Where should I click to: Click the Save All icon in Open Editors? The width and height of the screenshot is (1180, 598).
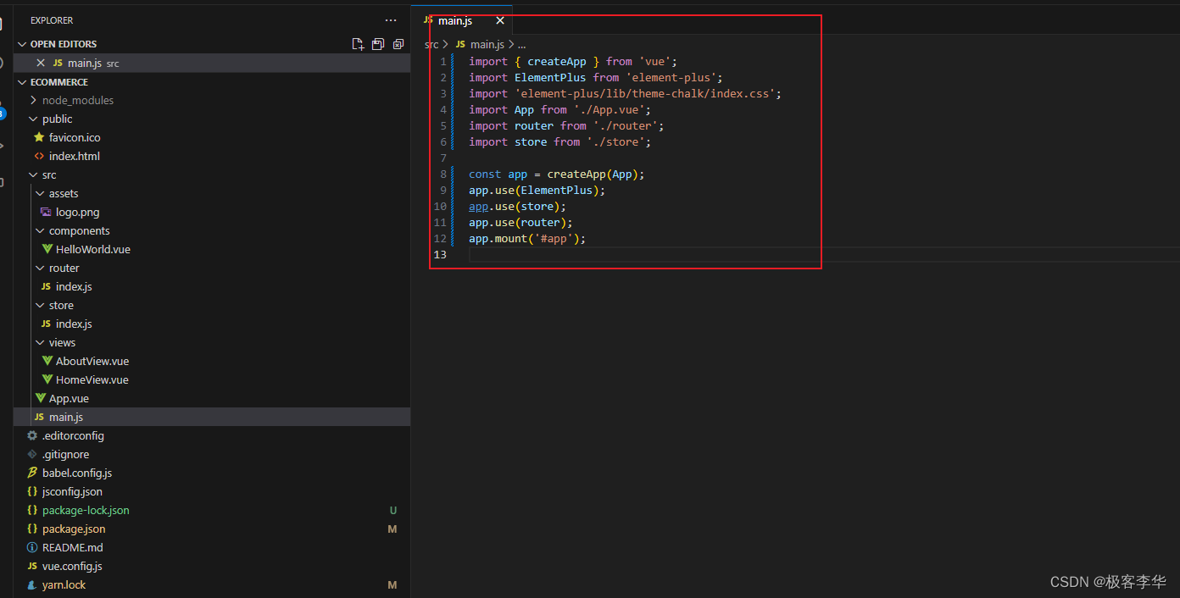378,44
